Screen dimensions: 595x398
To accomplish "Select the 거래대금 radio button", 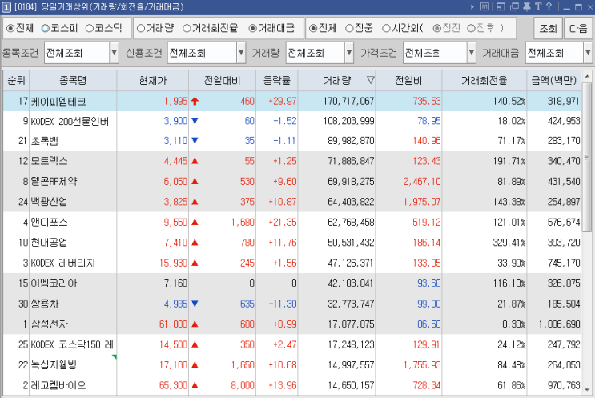I will pyautogui.click(x=252, y=28).
